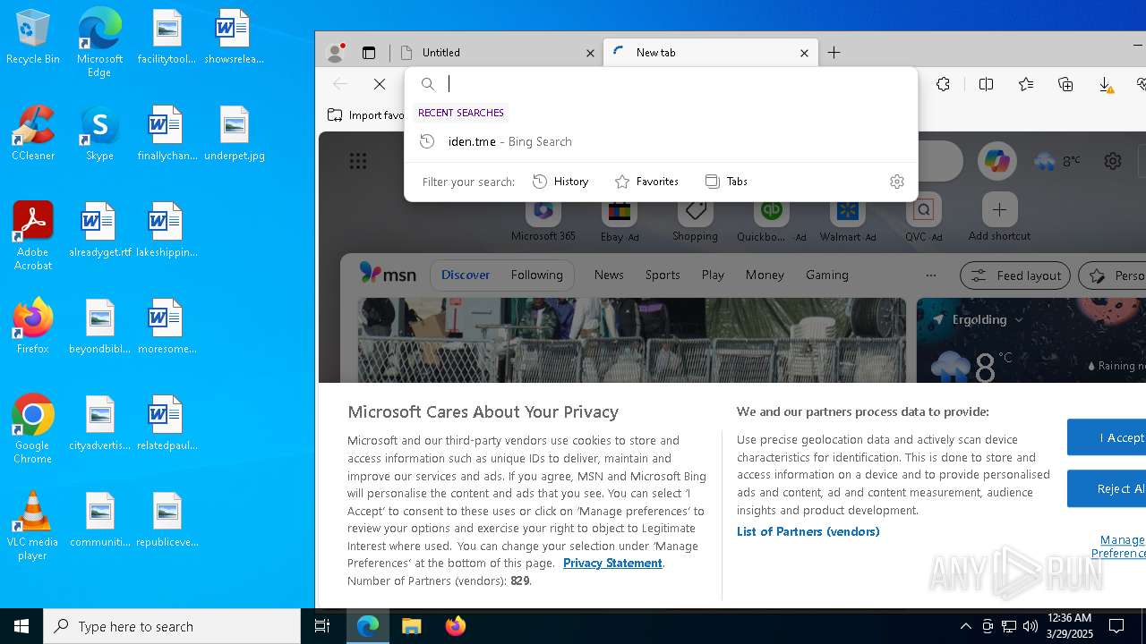1146x644 pixels.
Task: Open notification center on taskbar
Action: click(x=1116, y=626)
